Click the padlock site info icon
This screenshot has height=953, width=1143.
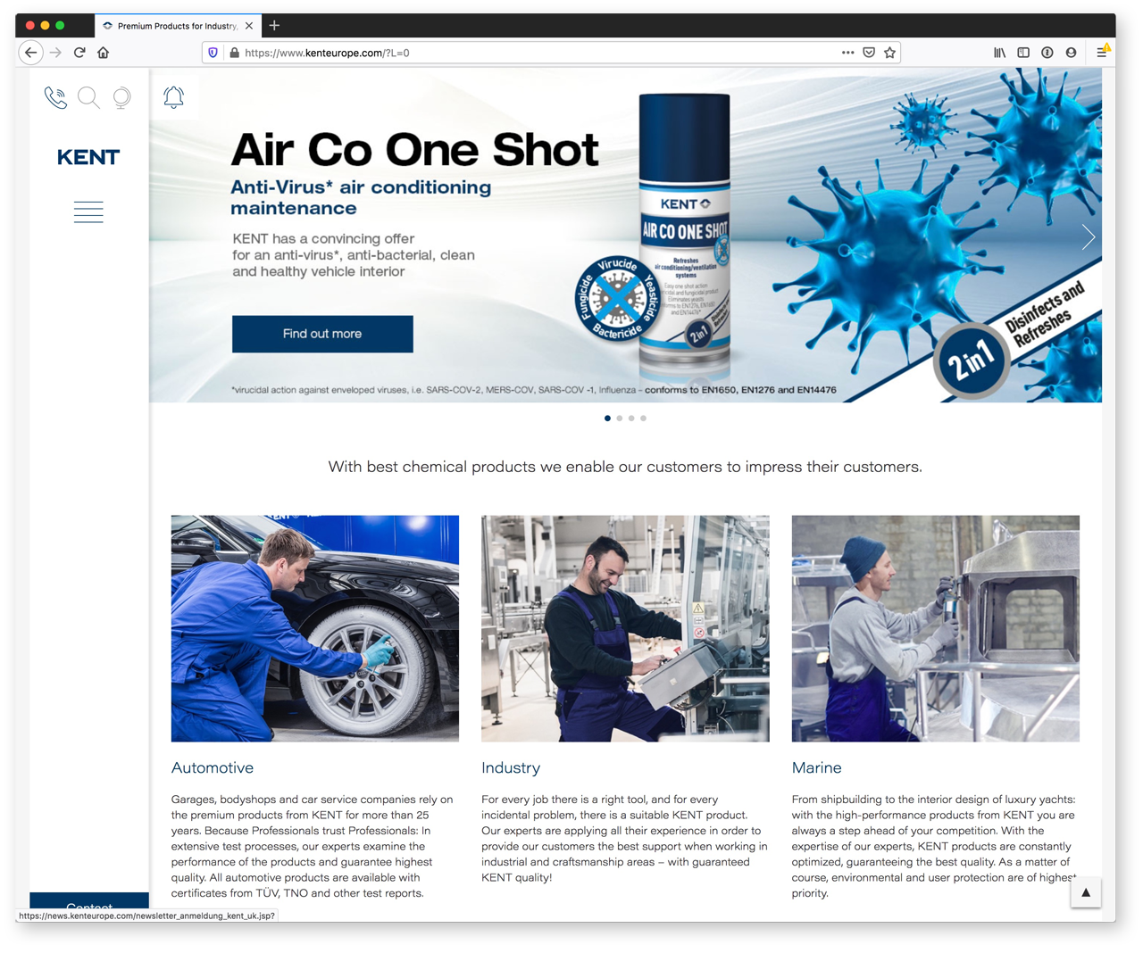(234, 53)
